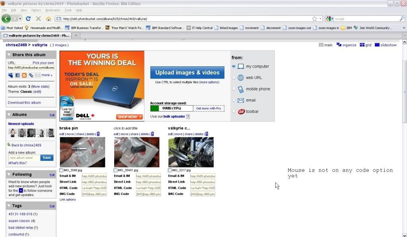Click the blue follow plus icon
This screenshot has height=237, width=407.
(x=21, y=191)
